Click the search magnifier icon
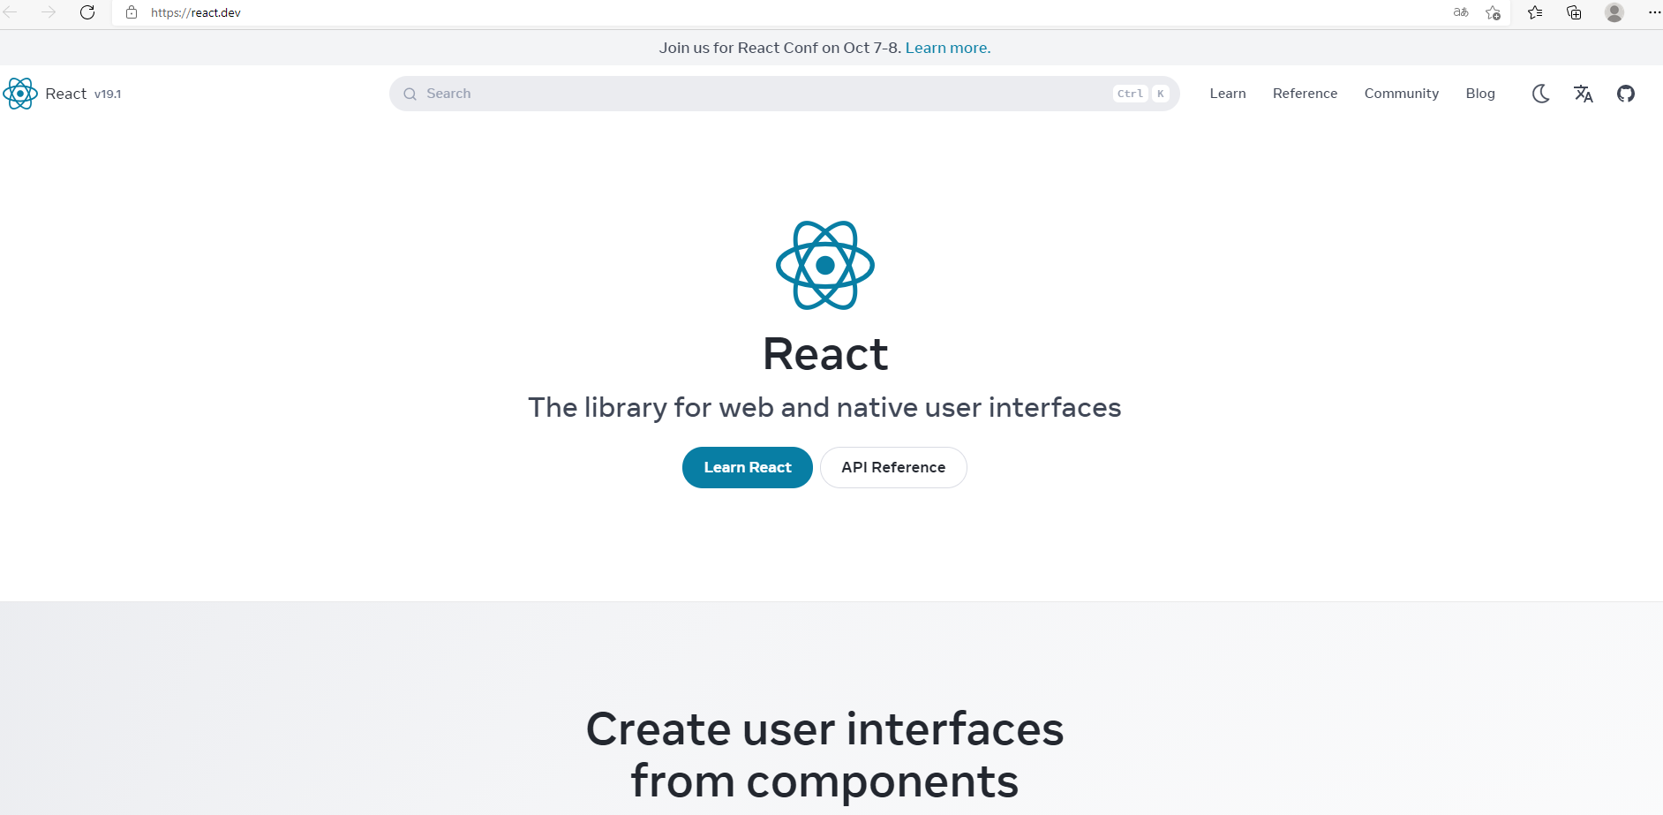 [x=410, y=94]
